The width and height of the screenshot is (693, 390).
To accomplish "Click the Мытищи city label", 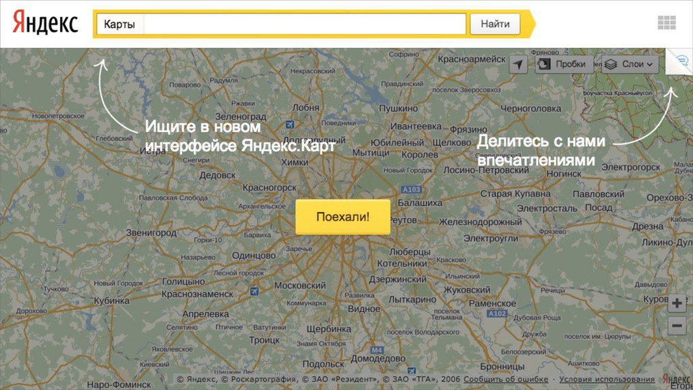I will [370, 153].
